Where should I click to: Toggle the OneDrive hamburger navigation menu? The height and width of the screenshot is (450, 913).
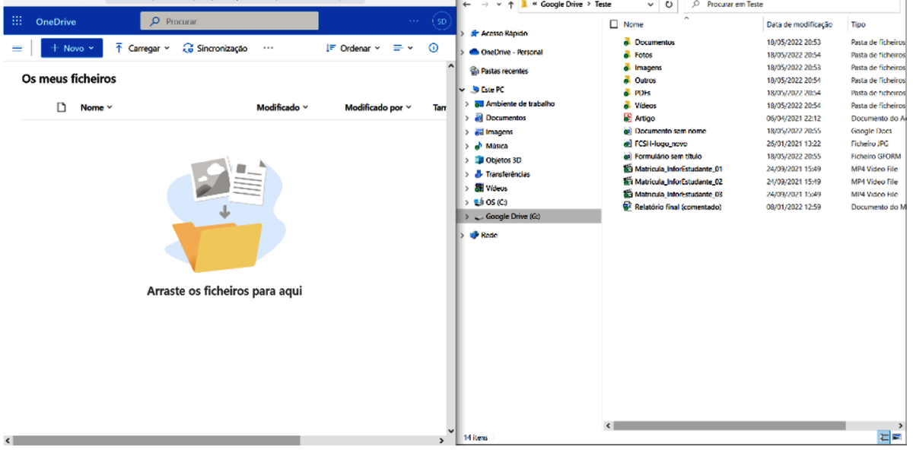17,49
